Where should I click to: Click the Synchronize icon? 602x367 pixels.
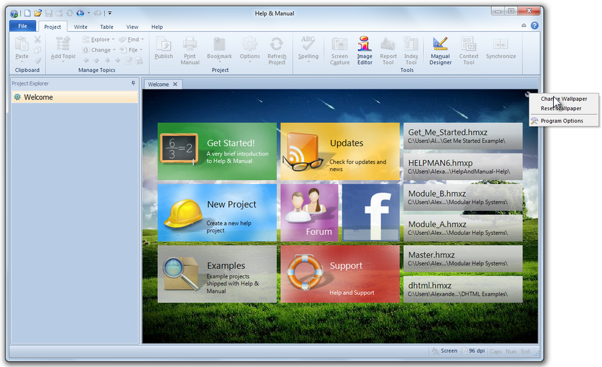[x=500, y=43]
